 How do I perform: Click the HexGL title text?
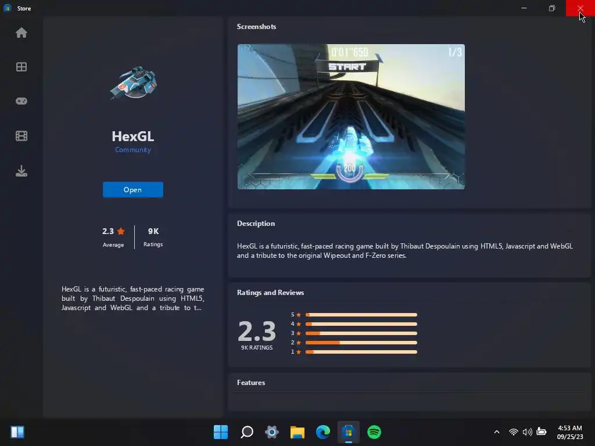point(133,136)
